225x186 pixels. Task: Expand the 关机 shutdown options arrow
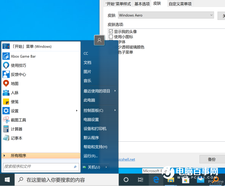(x=106, y=167)
